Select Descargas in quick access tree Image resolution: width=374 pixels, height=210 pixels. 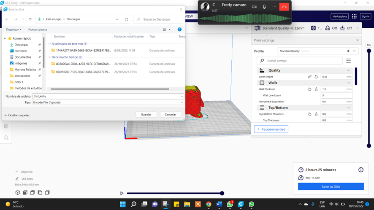[x=21, y=45]
